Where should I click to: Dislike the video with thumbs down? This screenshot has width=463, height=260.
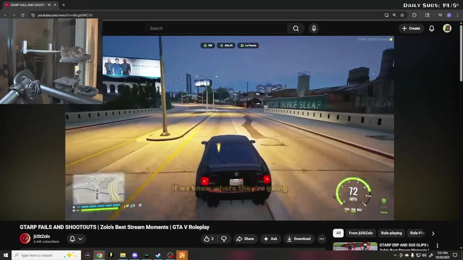[x=224, y=239]
